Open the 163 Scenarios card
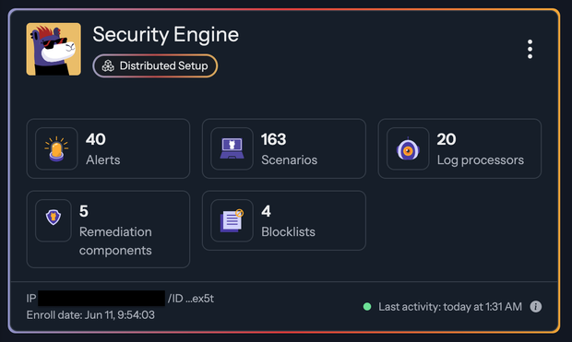 click(284, 148)
